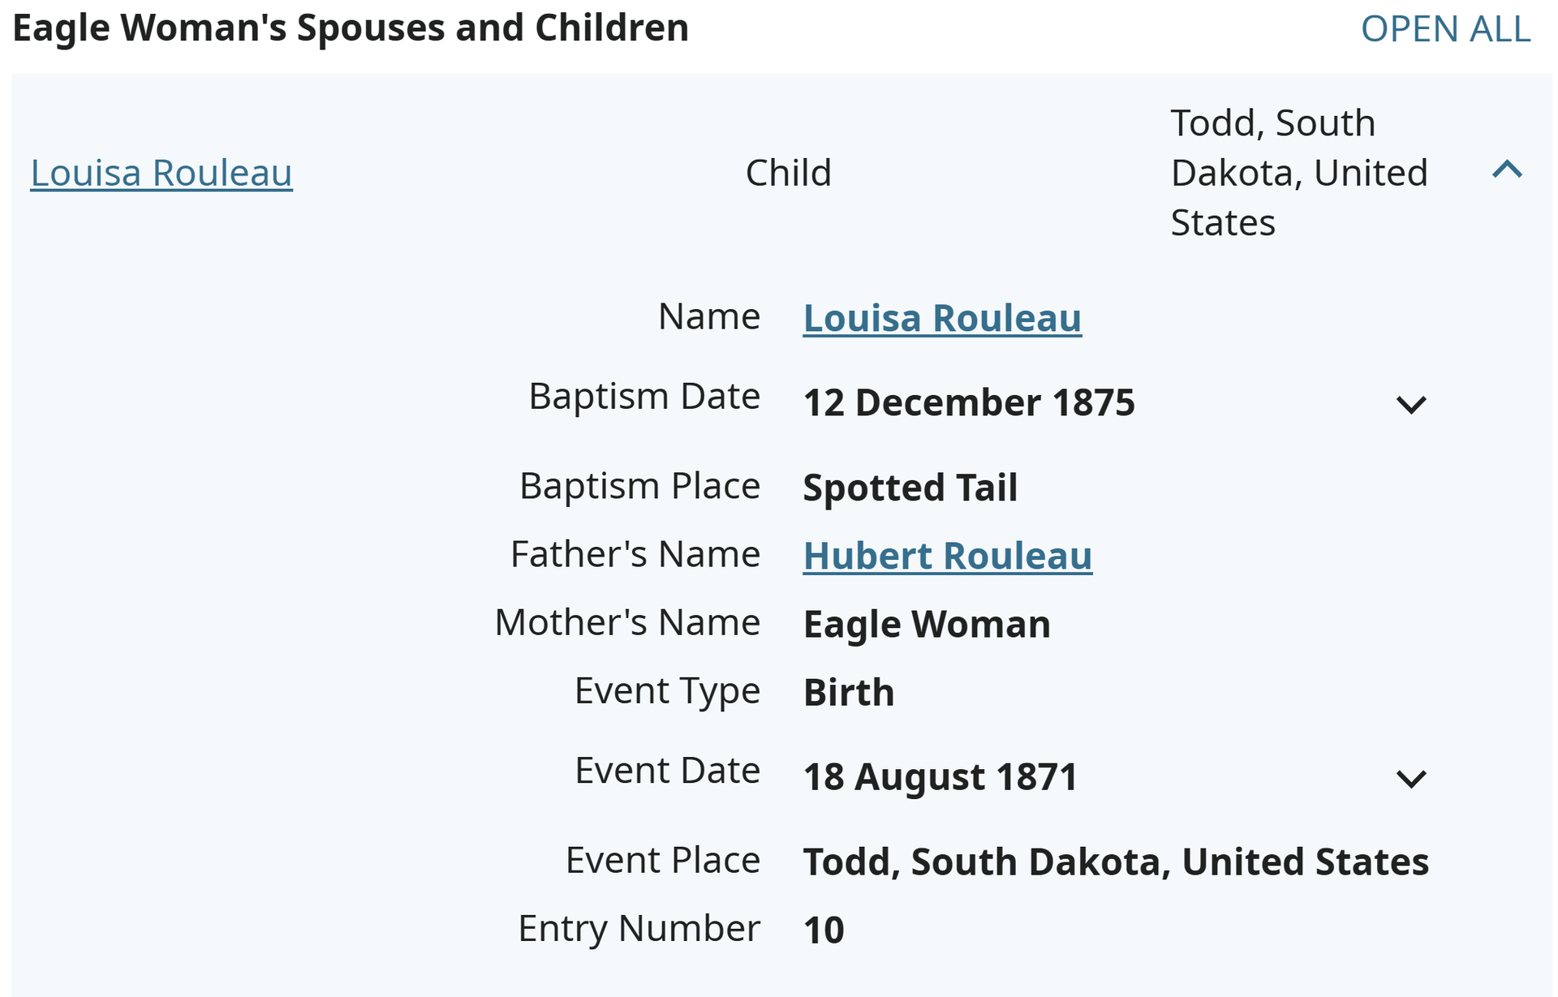The height and width of the screenshot is (997, 1558).
Task: Expand the Event Date chevron
Action: pos(1411,779)
